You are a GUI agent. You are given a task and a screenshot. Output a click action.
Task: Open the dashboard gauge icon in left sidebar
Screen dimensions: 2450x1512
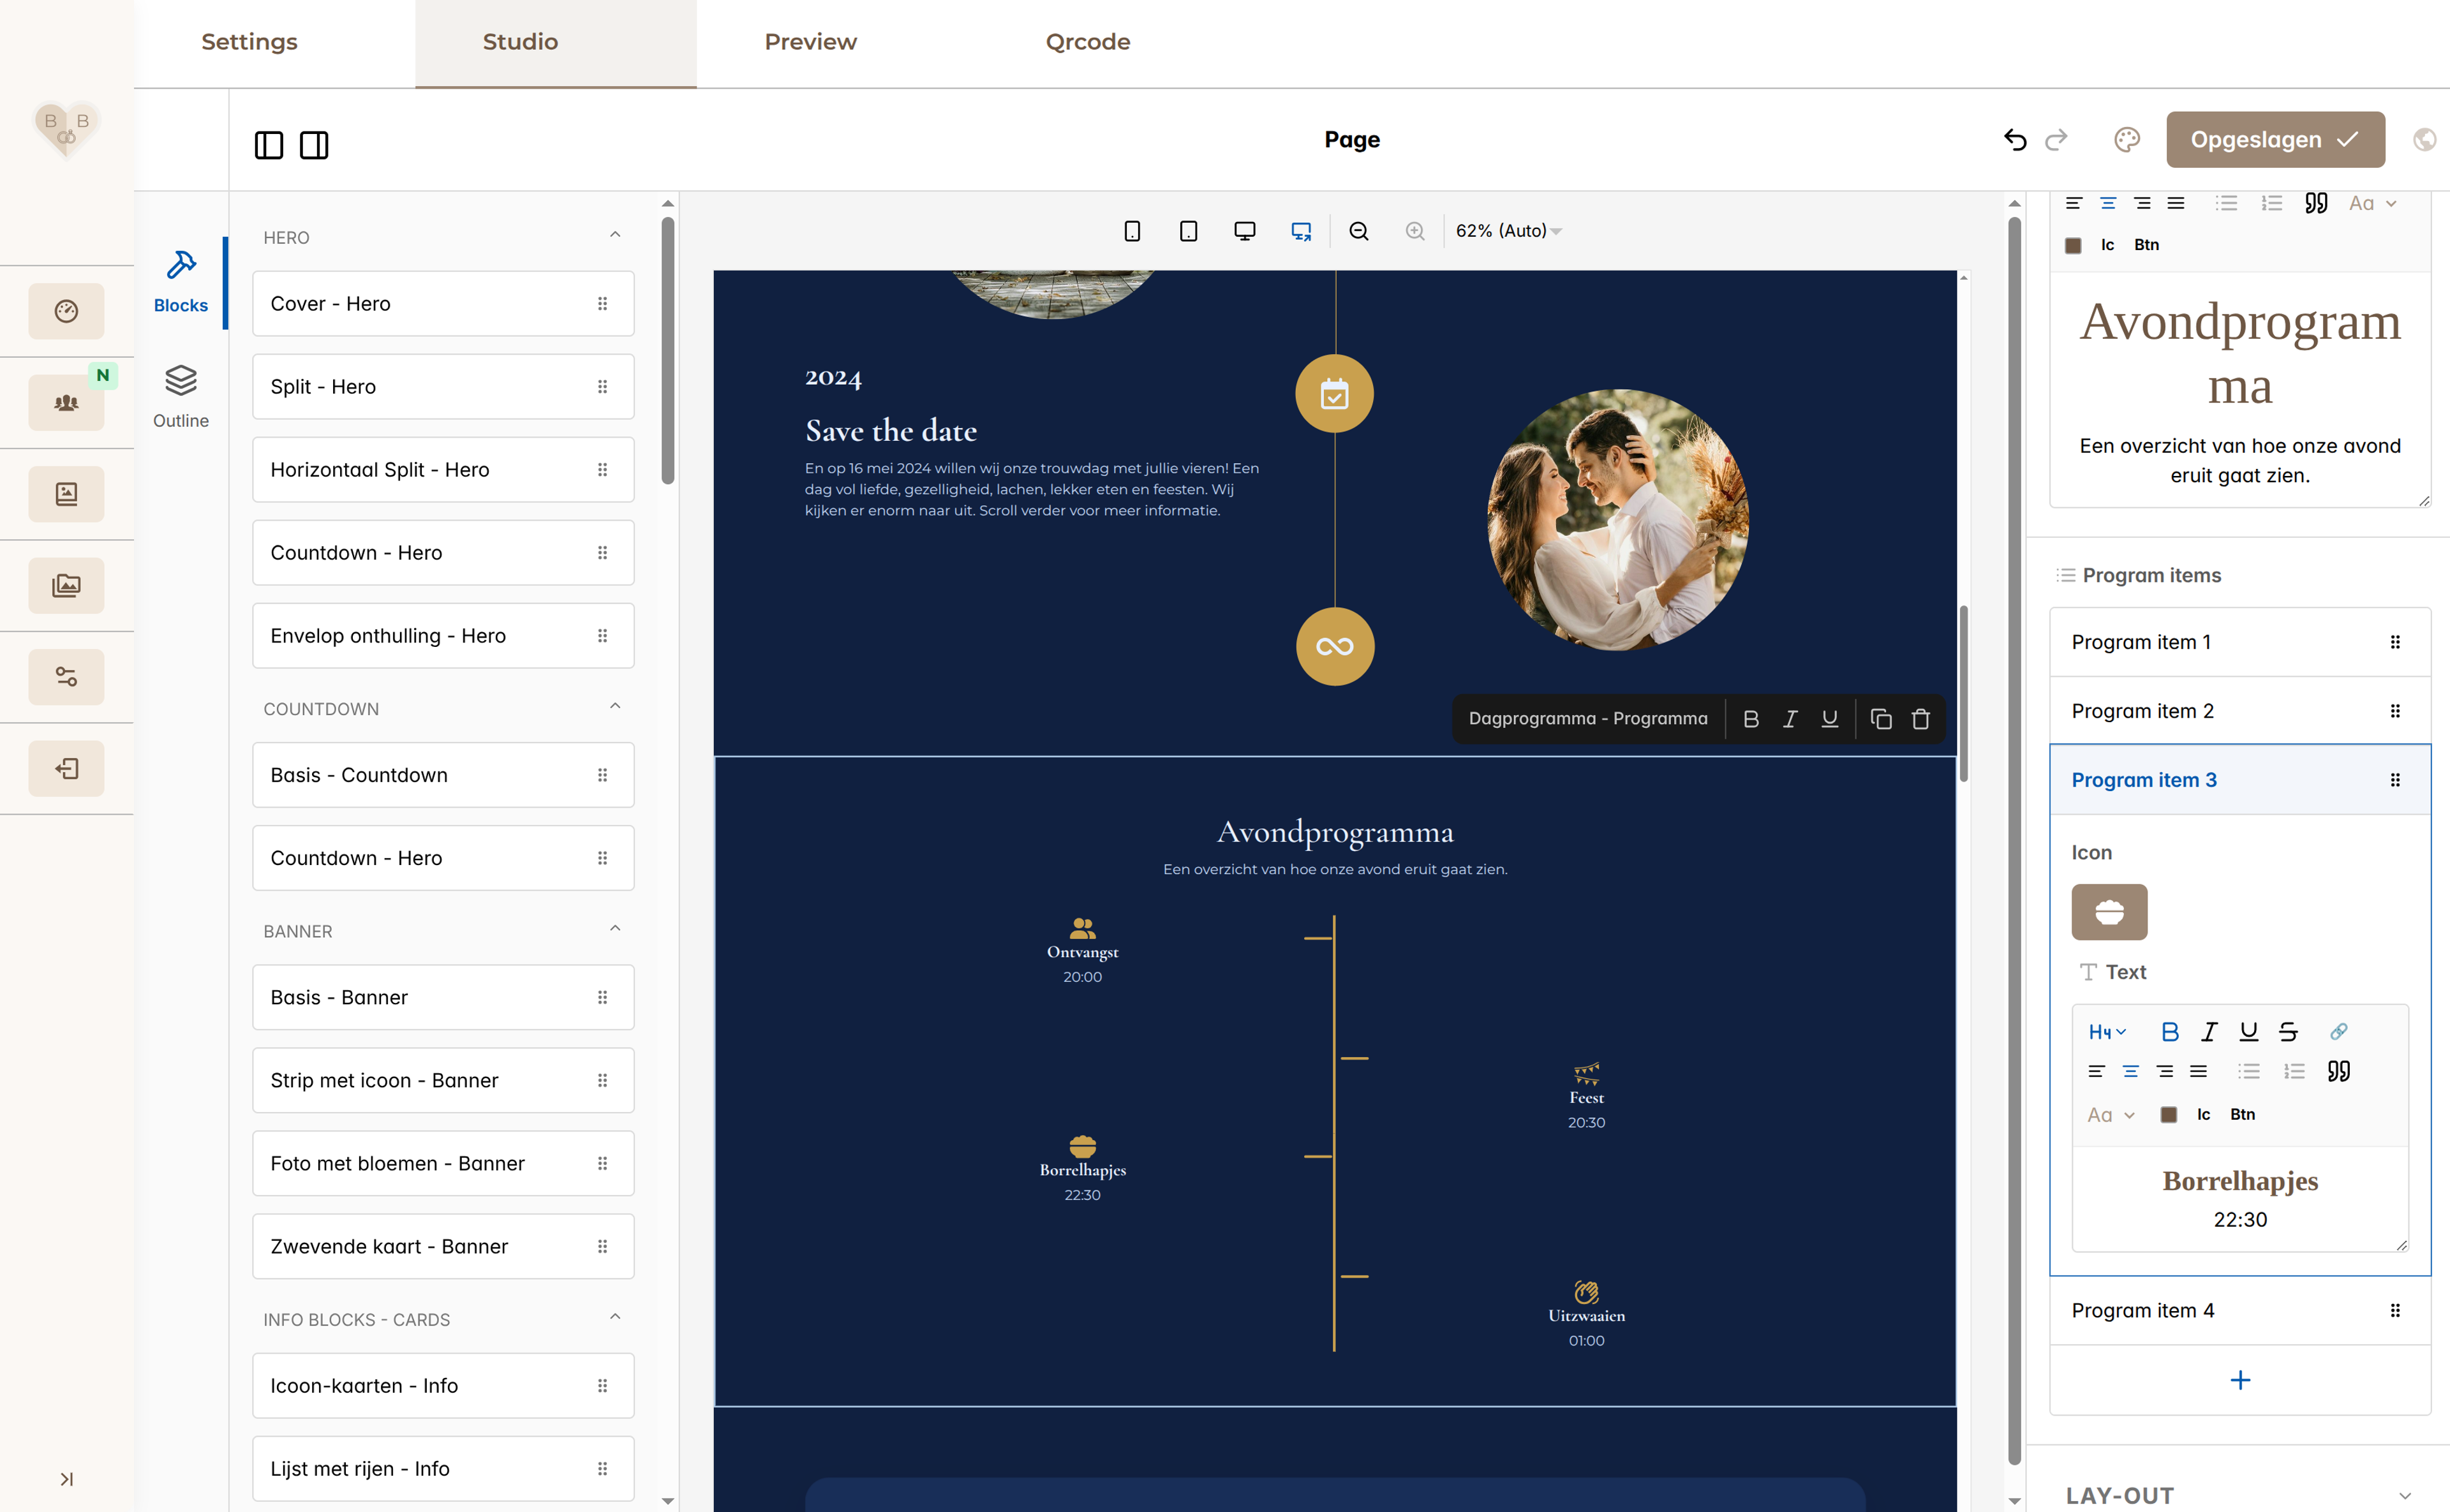click(x=66, y=311)
